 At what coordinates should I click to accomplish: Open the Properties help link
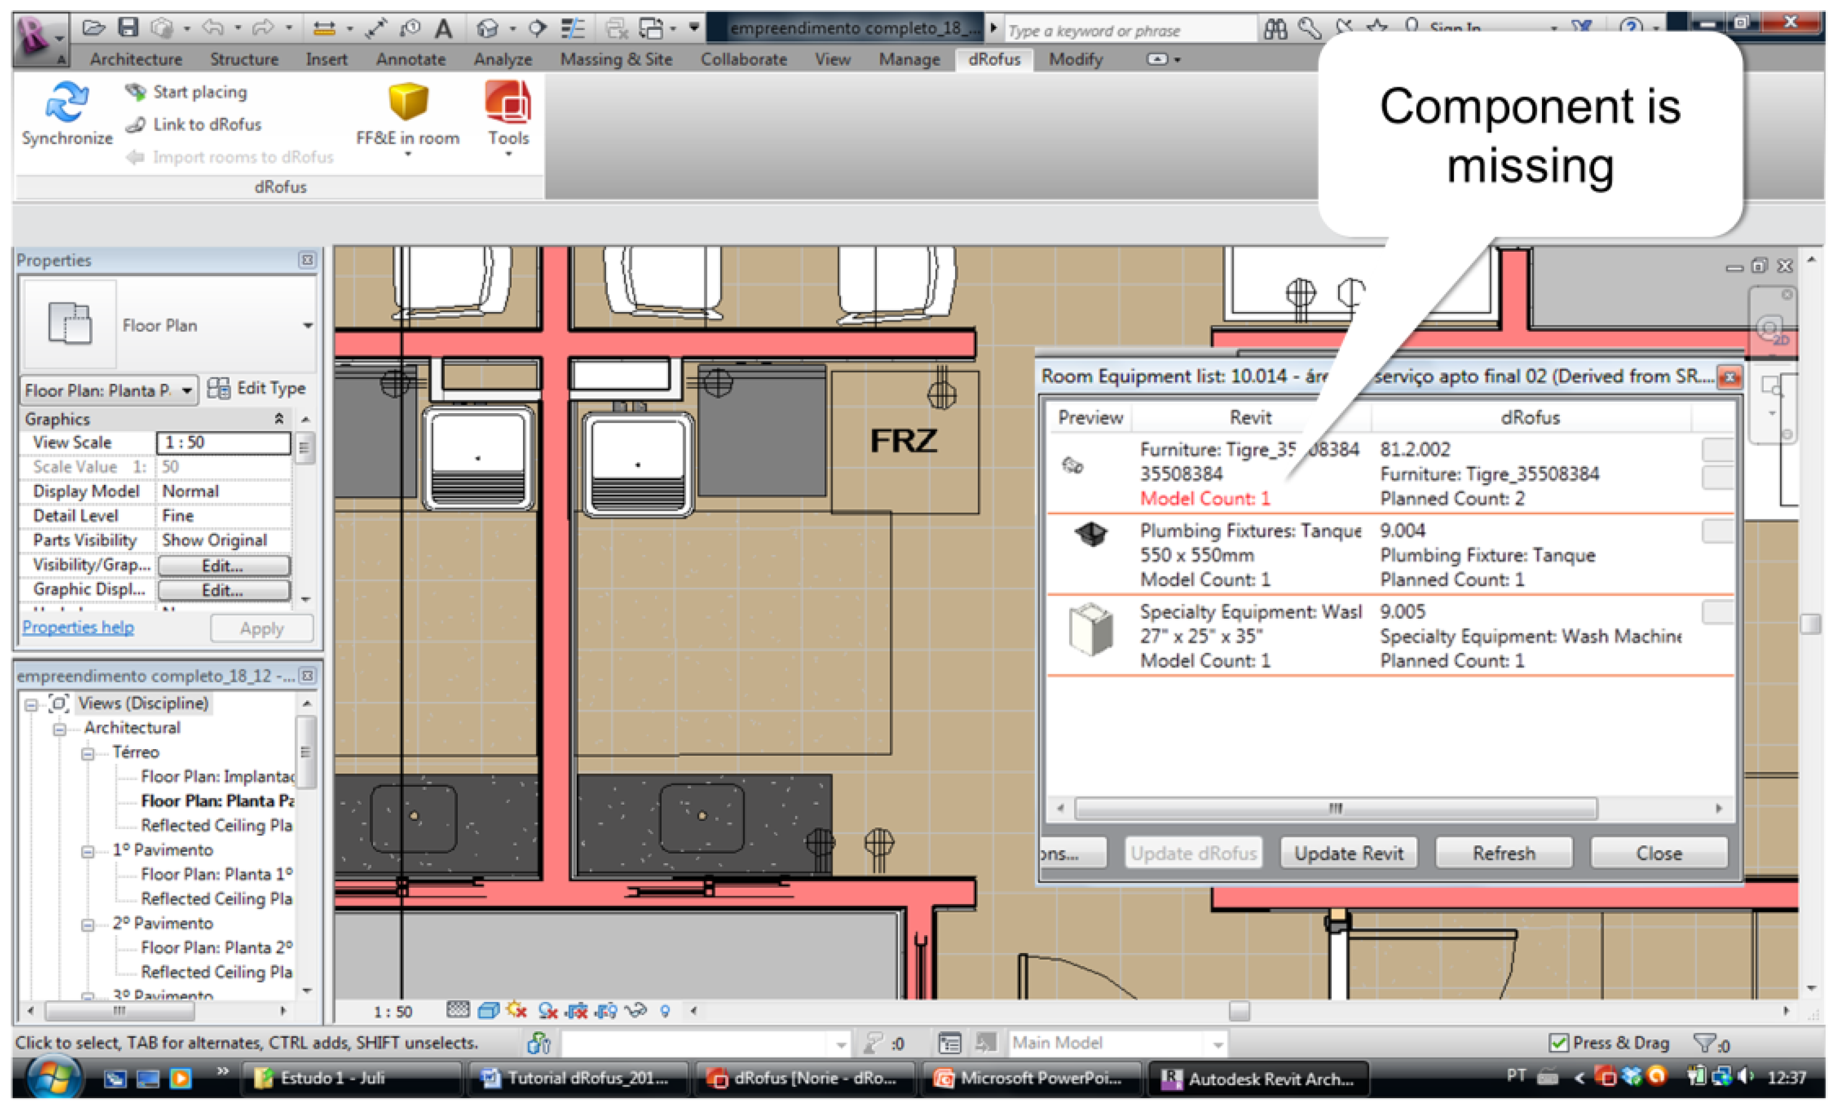point(78,627)
